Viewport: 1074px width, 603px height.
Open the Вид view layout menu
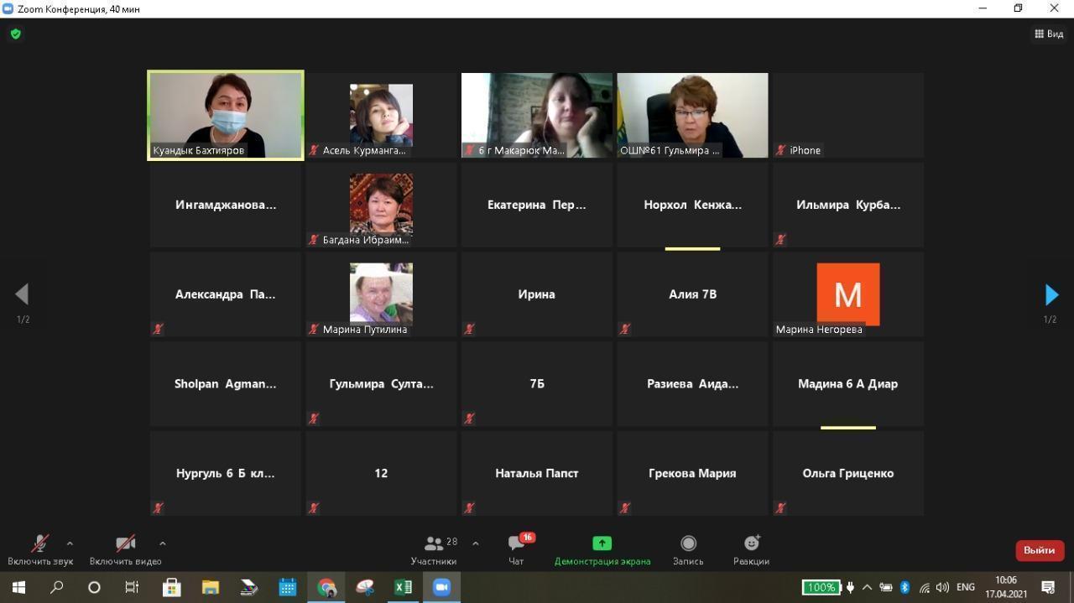click(x=1049, y=34)
